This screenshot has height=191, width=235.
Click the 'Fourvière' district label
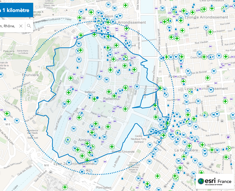coord(30,75)
